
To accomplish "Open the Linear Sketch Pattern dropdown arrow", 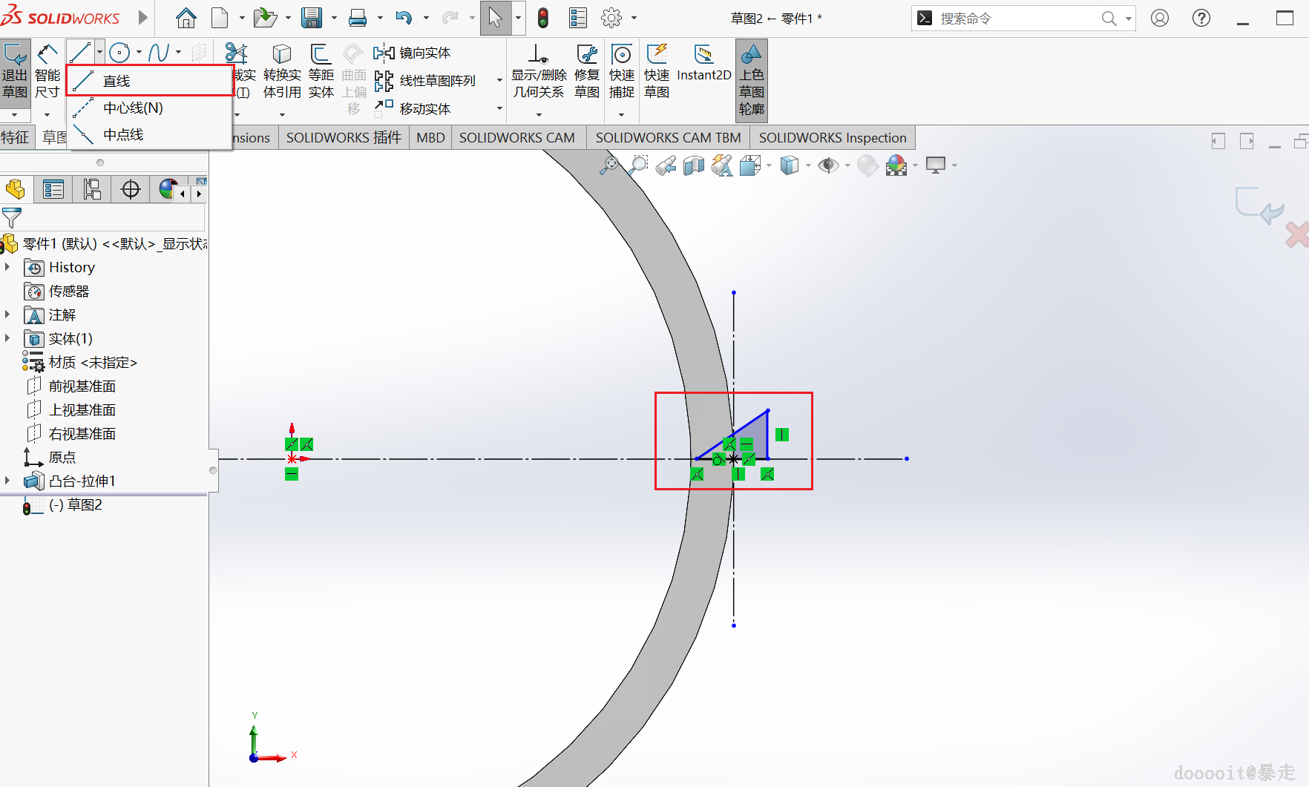I will [x=499, y=80].
